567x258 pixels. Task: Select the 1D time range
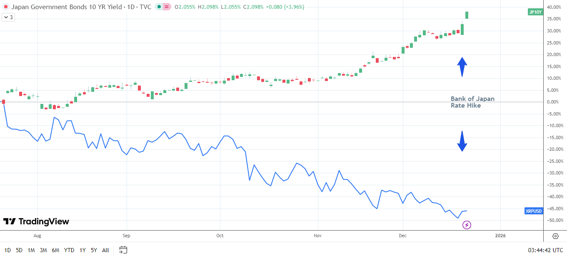(7, 250)
